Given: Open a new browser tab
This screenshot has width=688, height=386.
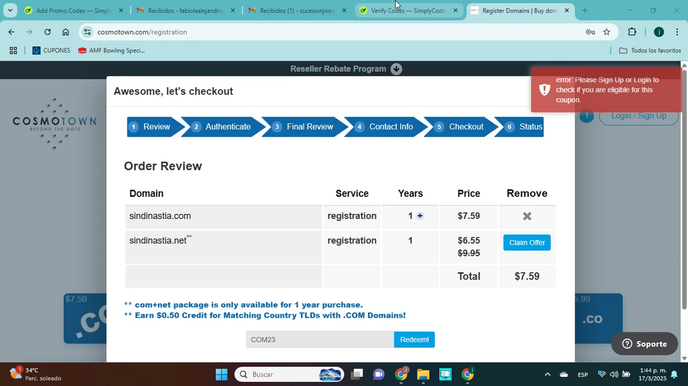Looking at the screenshot, I should pos(585,10).
